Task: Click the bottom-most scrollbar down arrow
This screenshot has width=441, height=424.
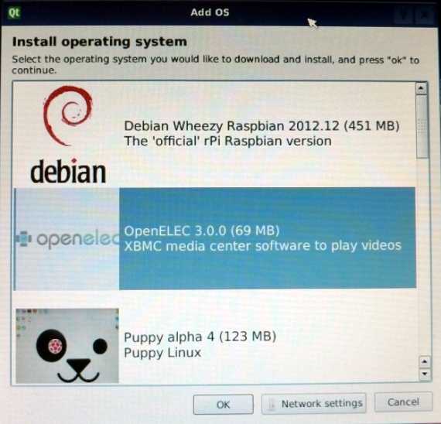Action: 425,374
